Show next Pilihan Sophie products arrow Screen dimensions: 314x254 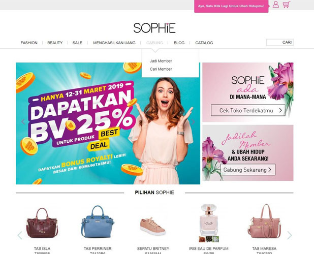point(290,235)
